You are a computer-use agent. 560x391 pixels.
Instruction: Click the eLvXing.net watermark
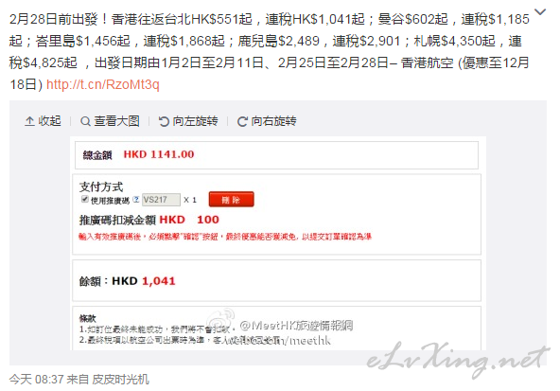point(458,359)
